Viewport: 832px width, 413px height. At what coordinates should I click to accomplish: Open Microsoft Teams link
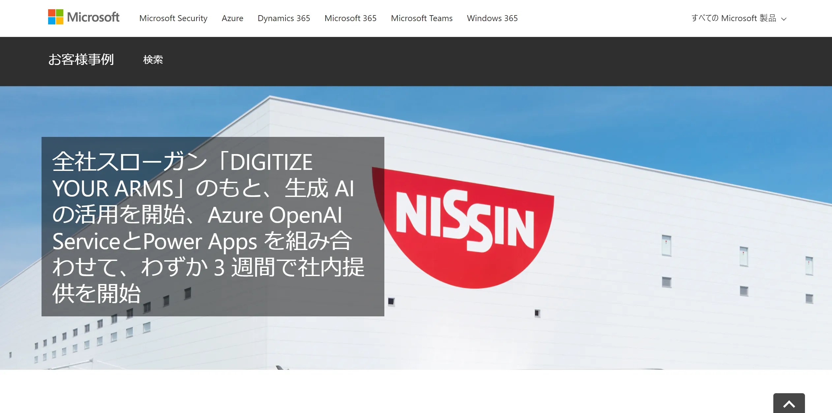tap(422, 18)
